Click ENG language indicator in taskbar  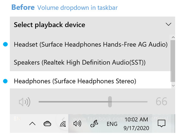coord(112,124)
